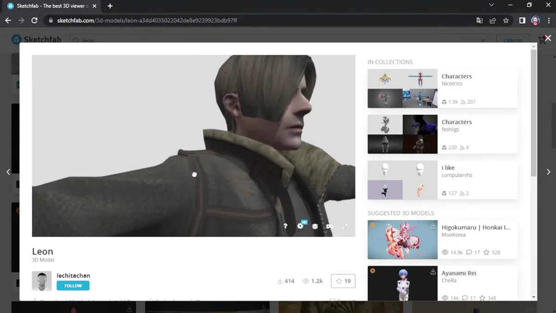The height and width of the screenshot is (313, 556).
Task: Open the HD settings gear in viewer
Action: (x=301, y=225)
